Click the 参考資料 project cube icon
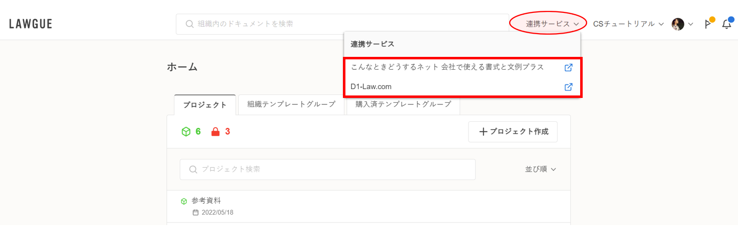738x231 pixels. tap(184, 201)
